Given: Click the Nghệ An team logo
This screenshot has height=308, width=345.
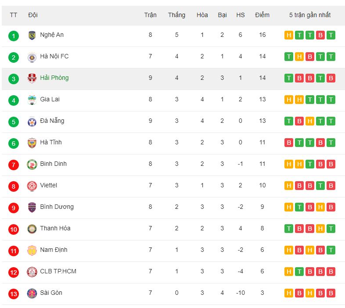Looking at the screenshot, I should click(32, 35).
